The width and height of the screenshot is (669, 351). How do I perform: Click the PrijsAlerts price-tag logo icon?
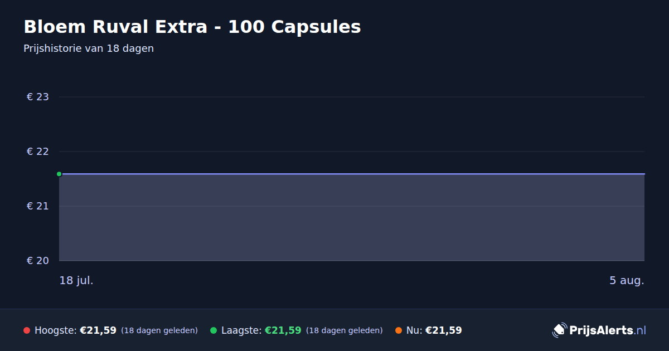coord(559,330)
